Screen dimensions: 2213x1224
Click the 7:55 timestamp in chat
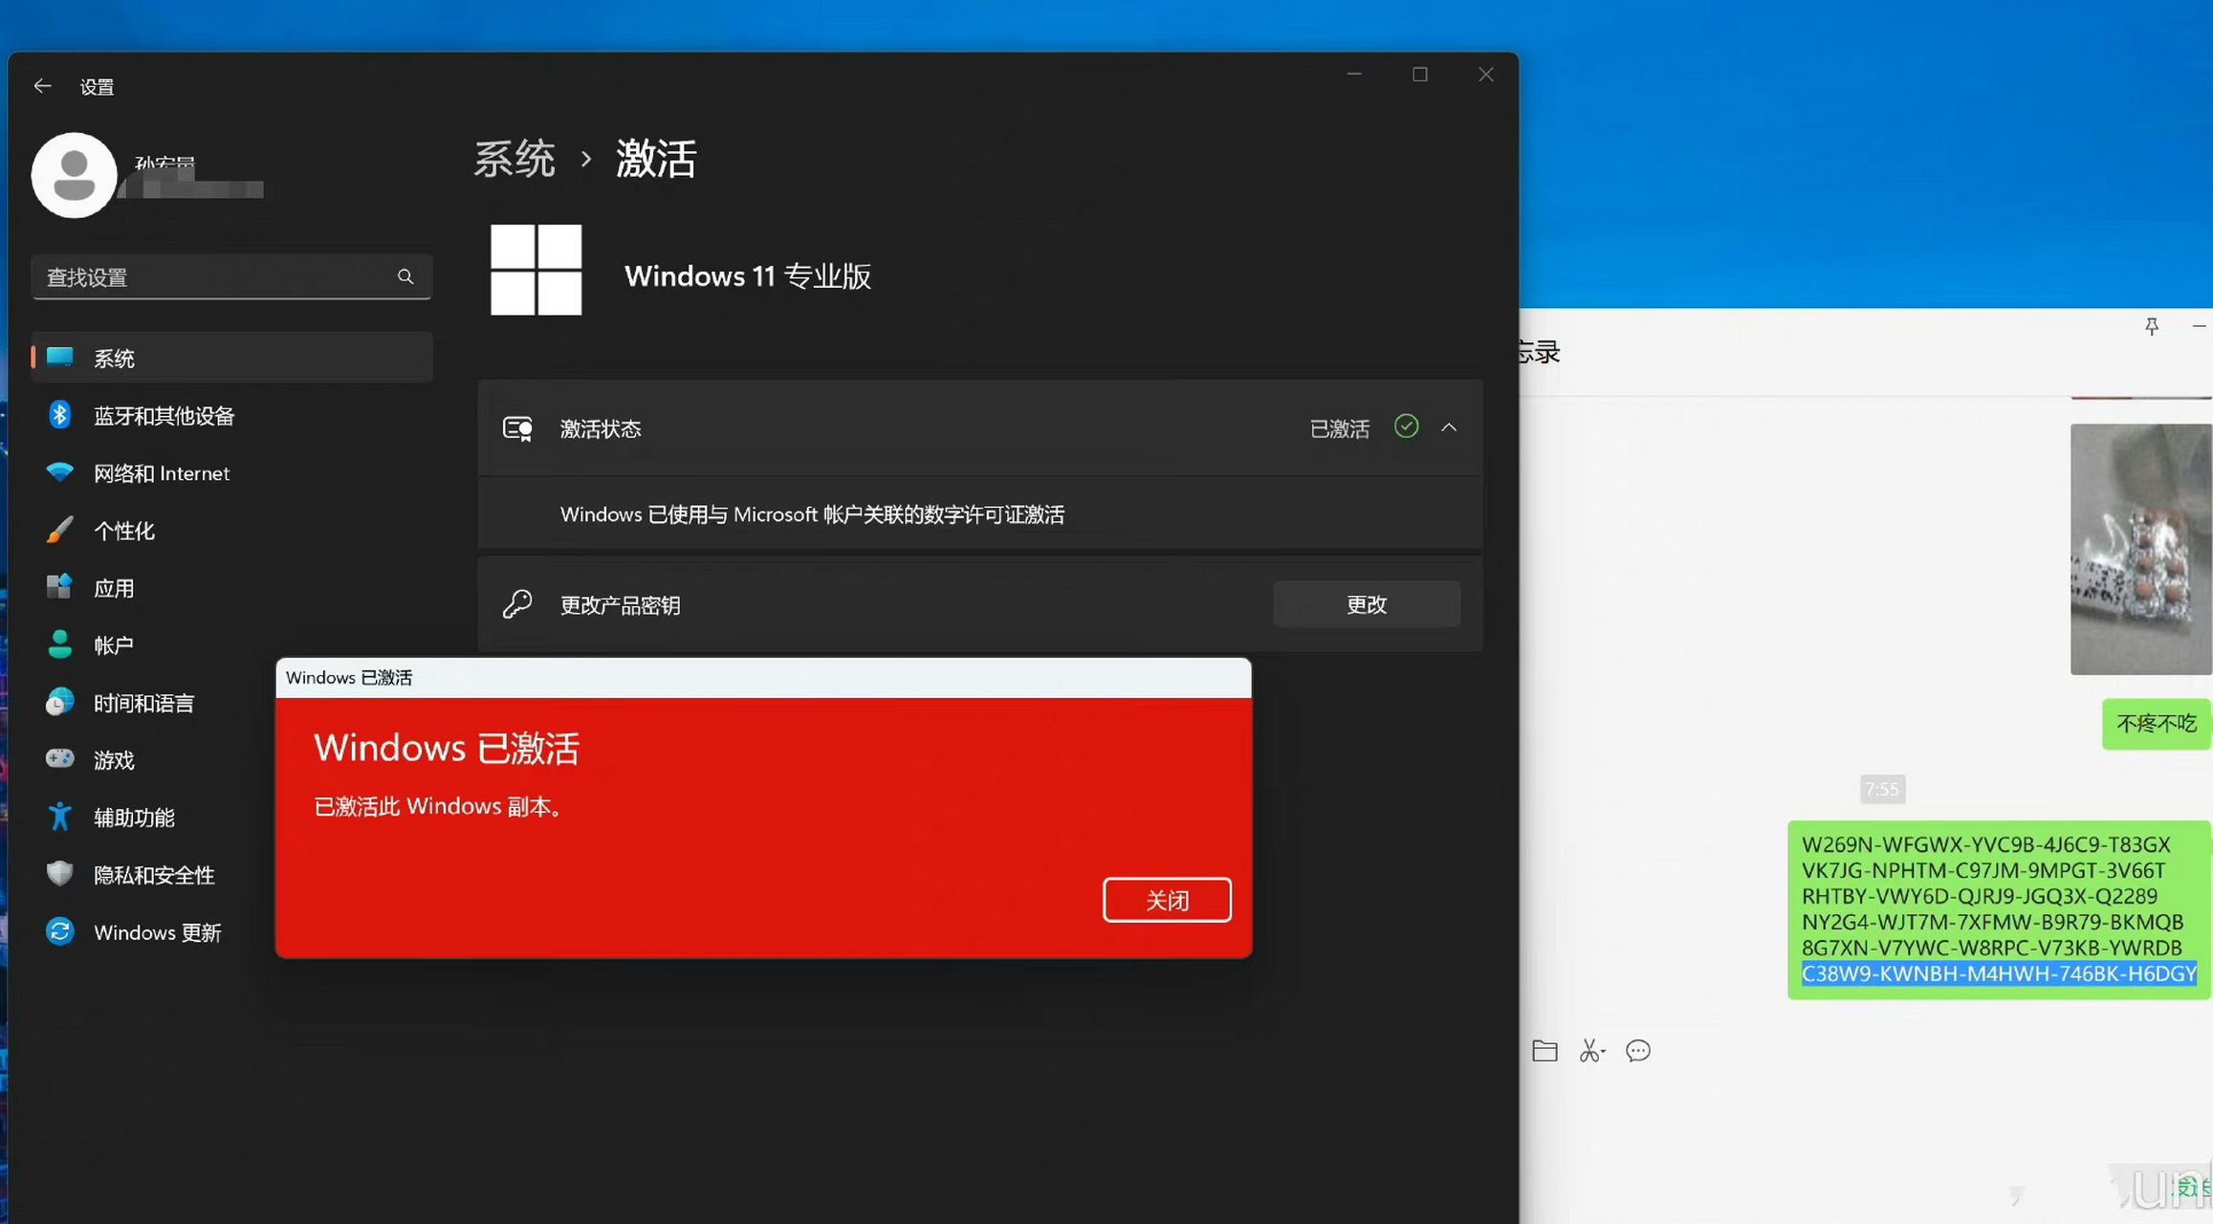tap(1882, 789)
